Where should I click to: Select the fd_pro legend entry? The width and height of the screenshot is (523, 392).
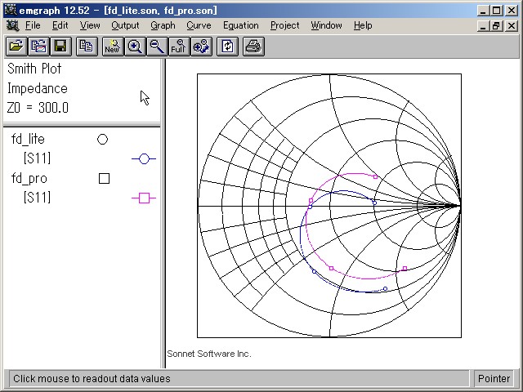tap(29, 178)
